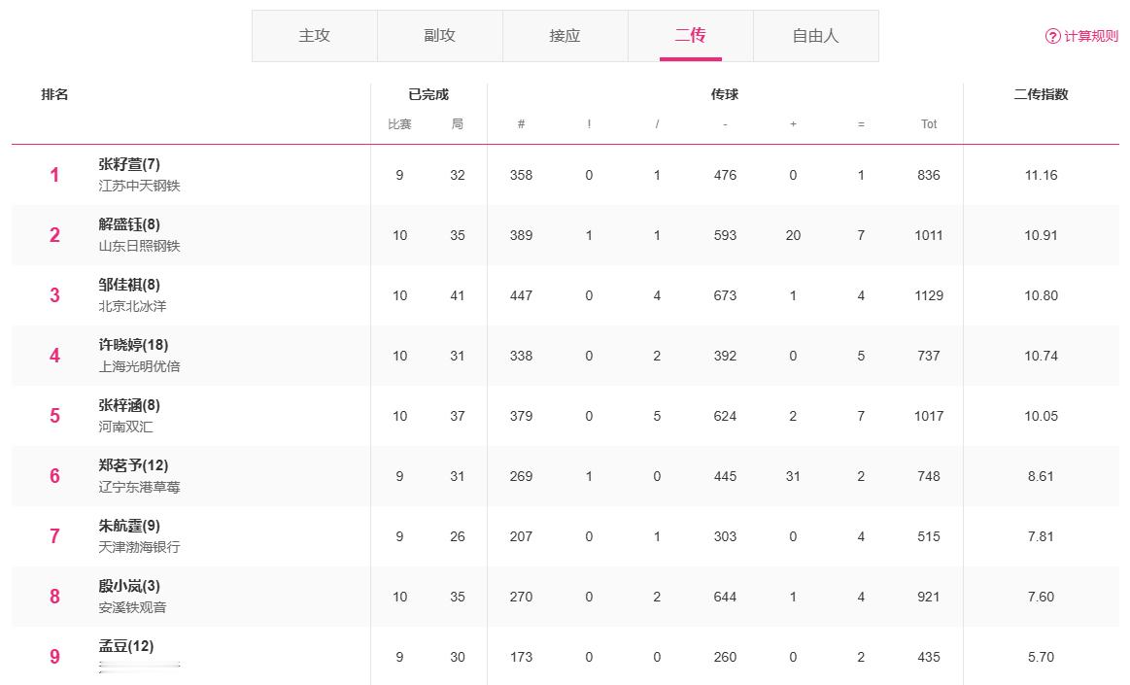
Task: Click the question mark help icon
Action: (1052, 36)
